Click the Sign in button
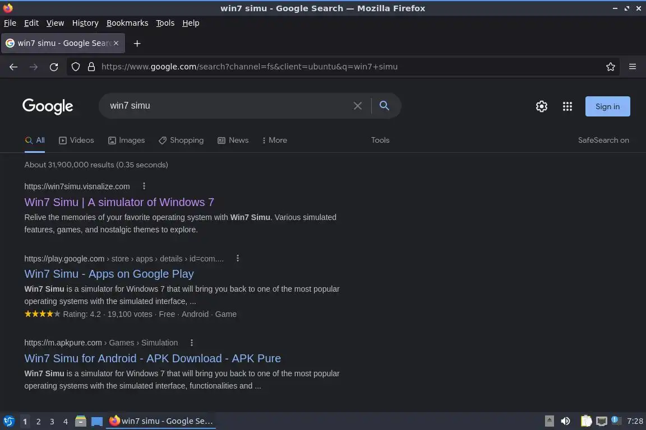 coord(608,106)
